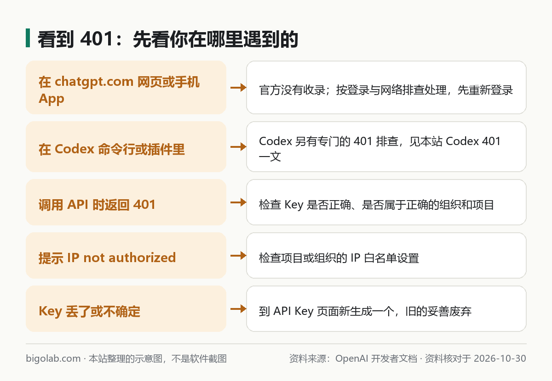Select the 'Key 丢了或不确定' card

pyautogui.click(x=126, y=309)
